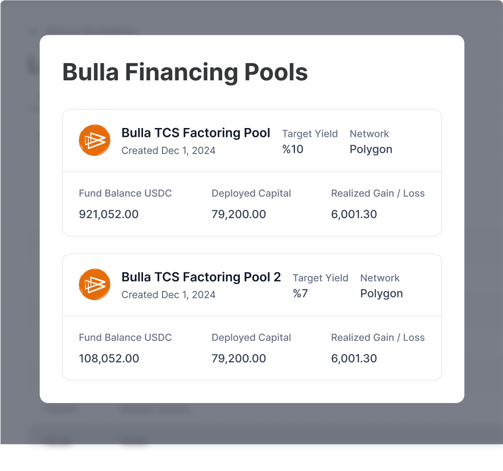Click the creation date under the first pool's title
The image size is (503, 471).
pos(168,151)
